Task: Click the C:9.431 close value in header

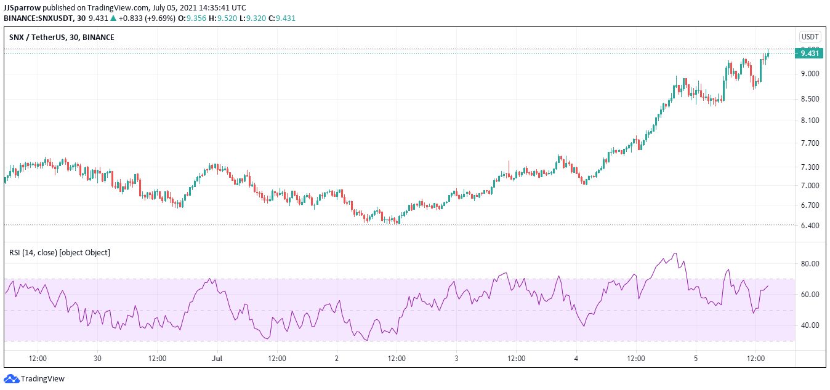Action: tap(281, 18)
